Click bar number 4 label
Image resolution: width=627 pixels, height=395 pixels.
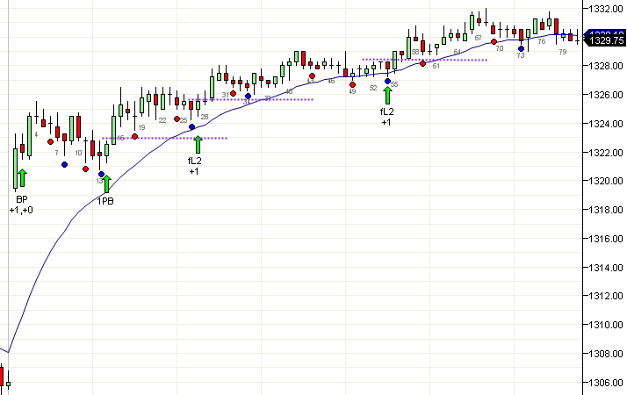click(36, 134)
